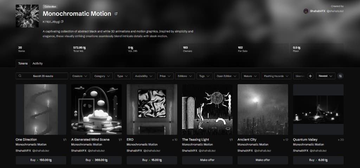The height and width of the screenshot is (168, 360).
Task: Open the Quantum Valley thumbnail
Action: pyautogui.click(x=319, y=109)
